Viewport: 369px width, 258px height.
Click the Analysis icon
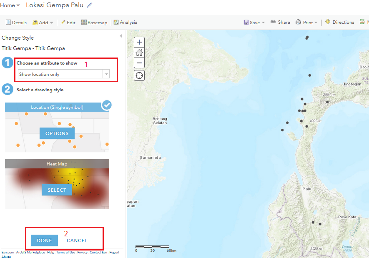pyautogui.click(x=116, y=22)
